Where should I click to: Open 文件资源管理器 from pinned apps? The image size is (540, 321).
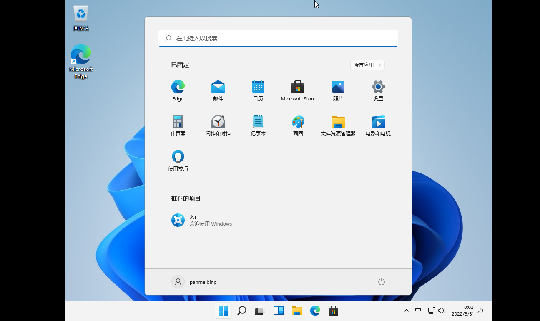point(338,126)
